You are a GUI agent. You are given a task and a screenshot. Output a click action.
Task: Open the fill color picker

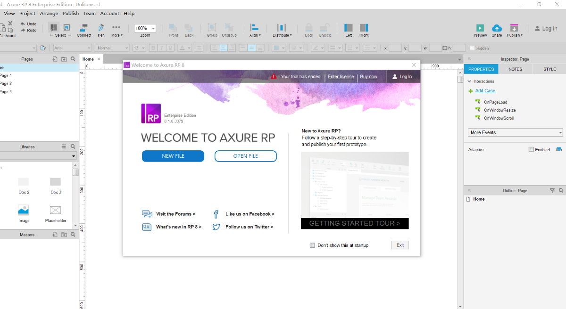tap(279, 48)
